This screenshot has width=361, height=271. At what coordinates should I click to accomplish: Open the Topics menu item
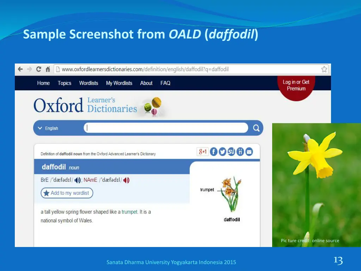(64, 83)
